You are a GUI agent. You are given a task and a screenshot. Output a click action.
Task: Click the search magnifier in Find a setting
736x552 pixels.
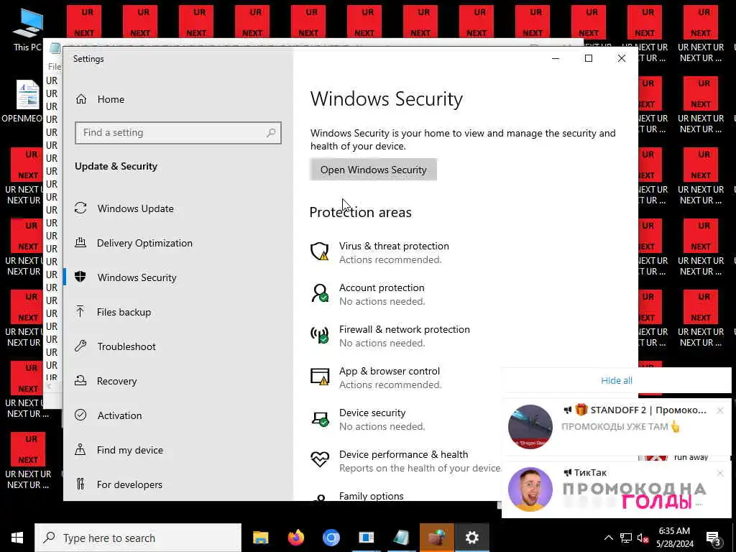(x=271, y=133)
